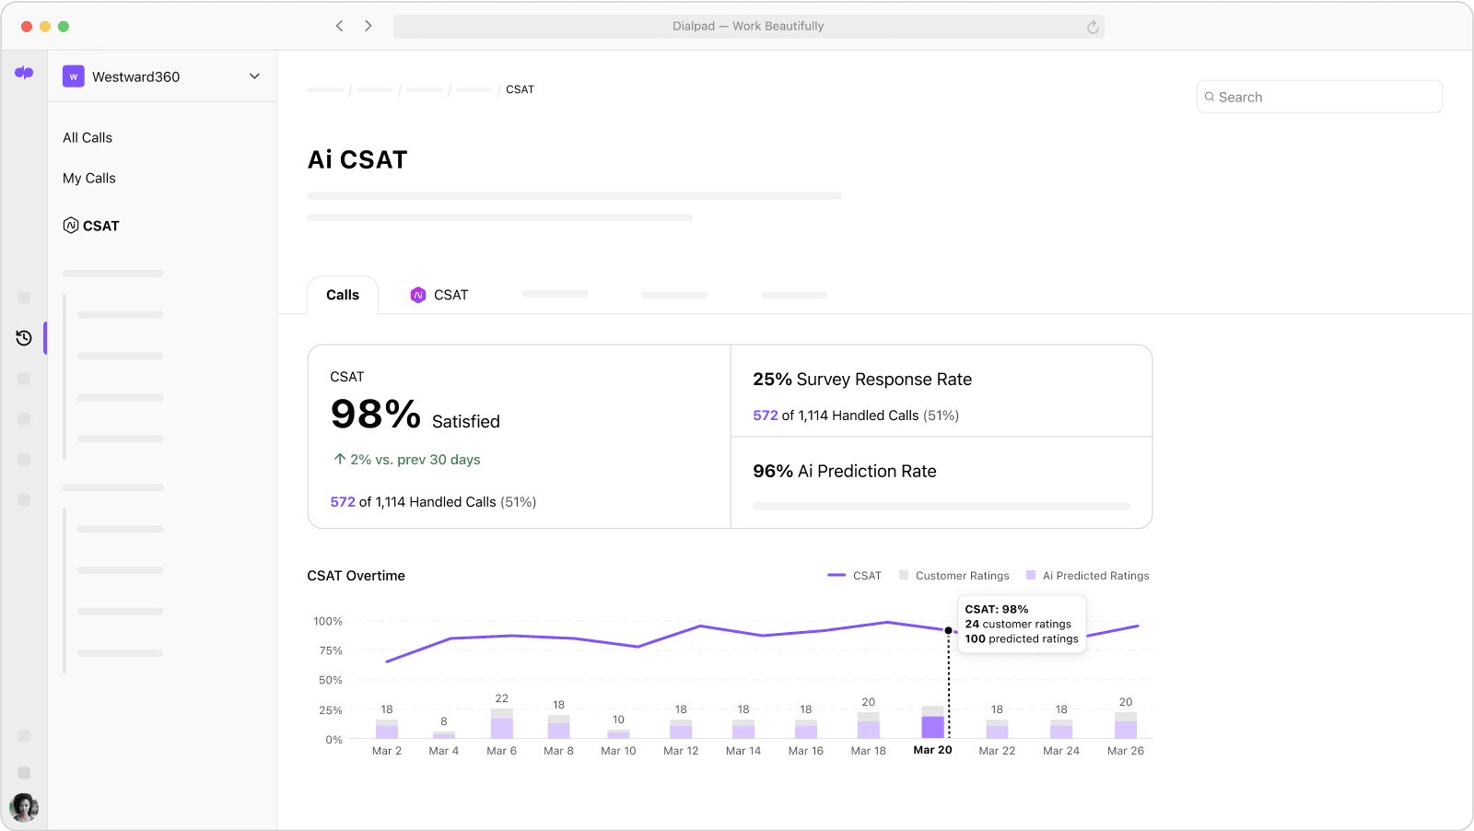Screen dimensions: 1474x831
Task: Select the Mar 20 bar in the chart
Action: (x=933, y=728)
